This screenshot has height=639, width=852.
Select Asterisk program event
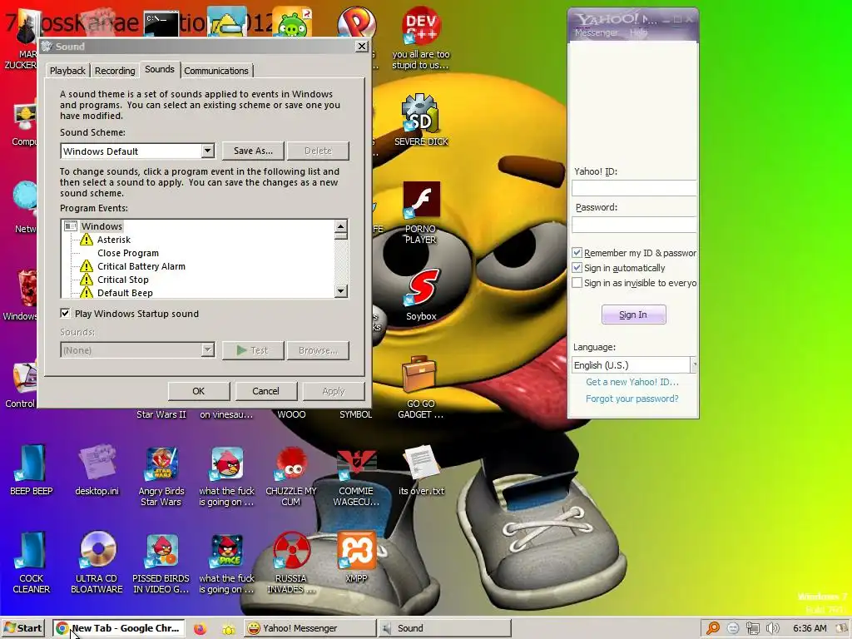coord(113,240)
